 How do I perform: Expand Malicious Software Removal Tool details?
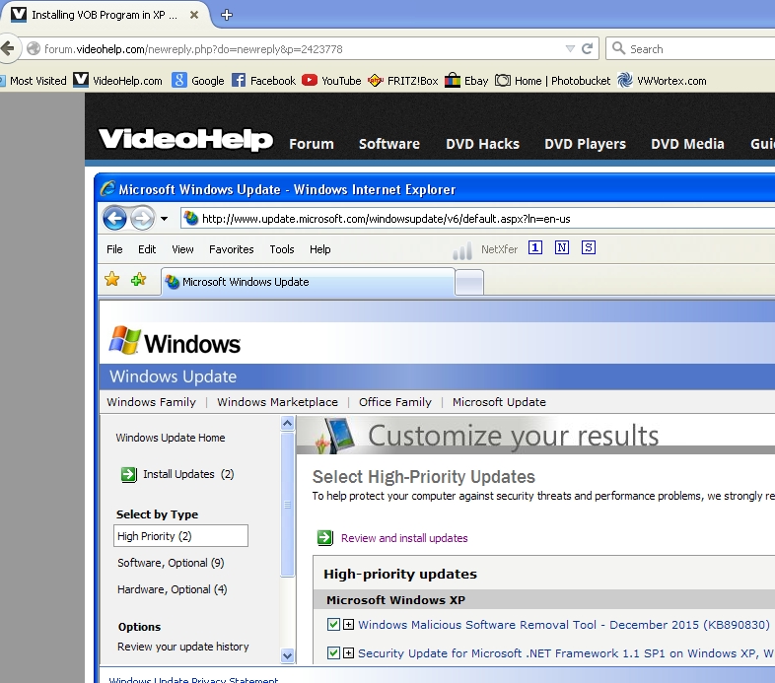[348, 625]
